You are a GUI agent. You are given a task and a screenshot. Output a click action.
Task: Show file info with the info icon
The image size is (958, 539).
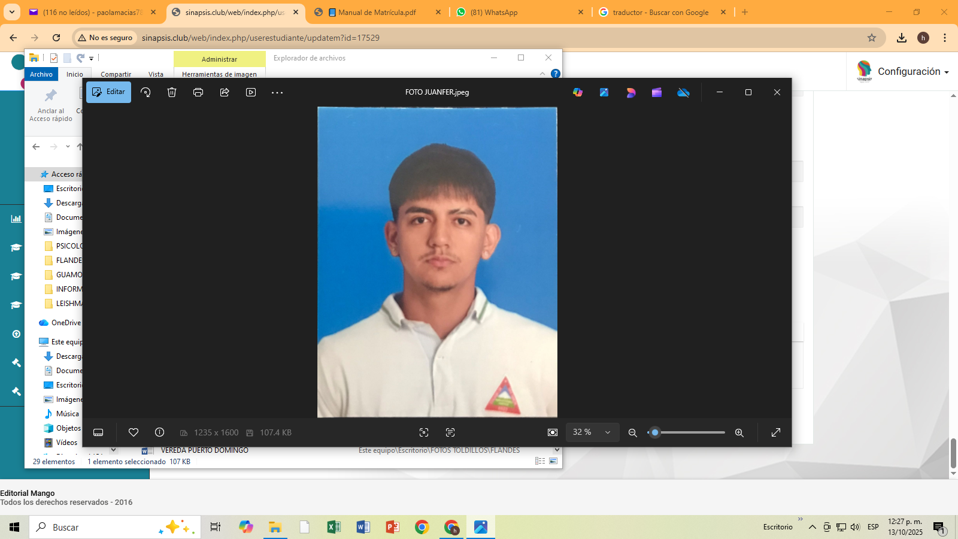pyautogui.click(x=159, y=432)
